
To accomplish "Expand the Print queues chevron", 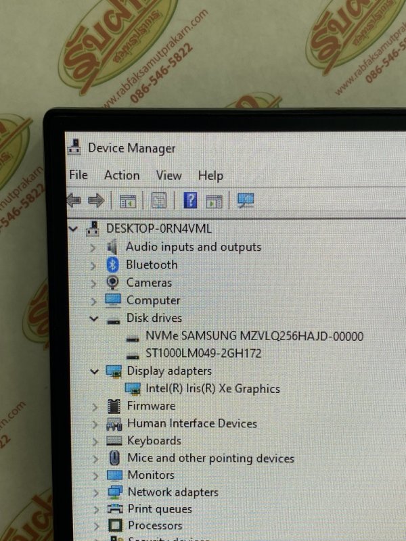I will (x=96, y=510).
